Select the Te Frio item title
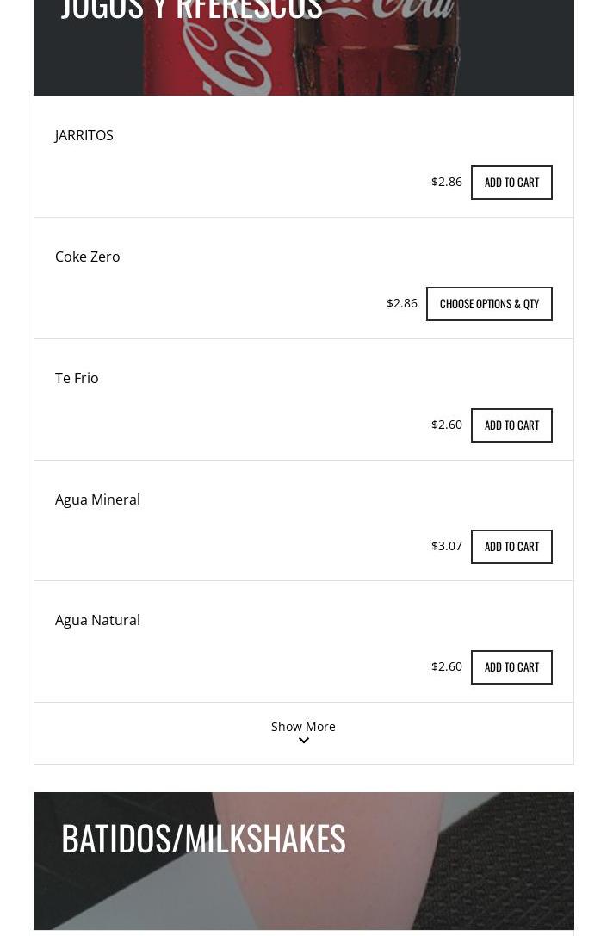 coord(77,378)
